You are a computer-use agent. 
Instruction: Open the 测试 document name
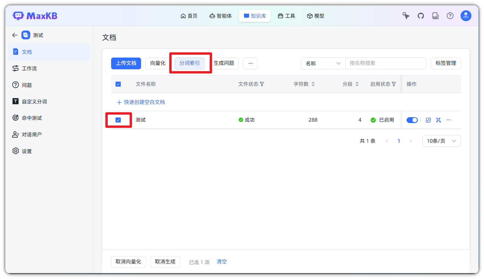tap(141, 120)
